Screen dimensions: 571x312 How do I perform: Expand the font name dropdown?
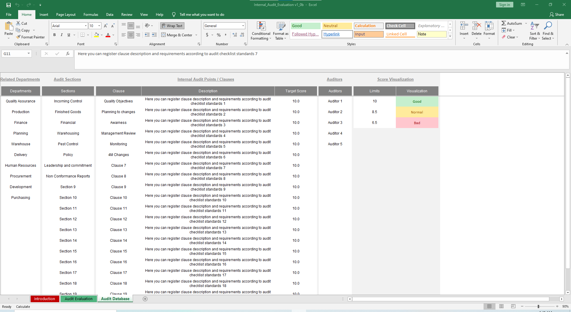86,26
